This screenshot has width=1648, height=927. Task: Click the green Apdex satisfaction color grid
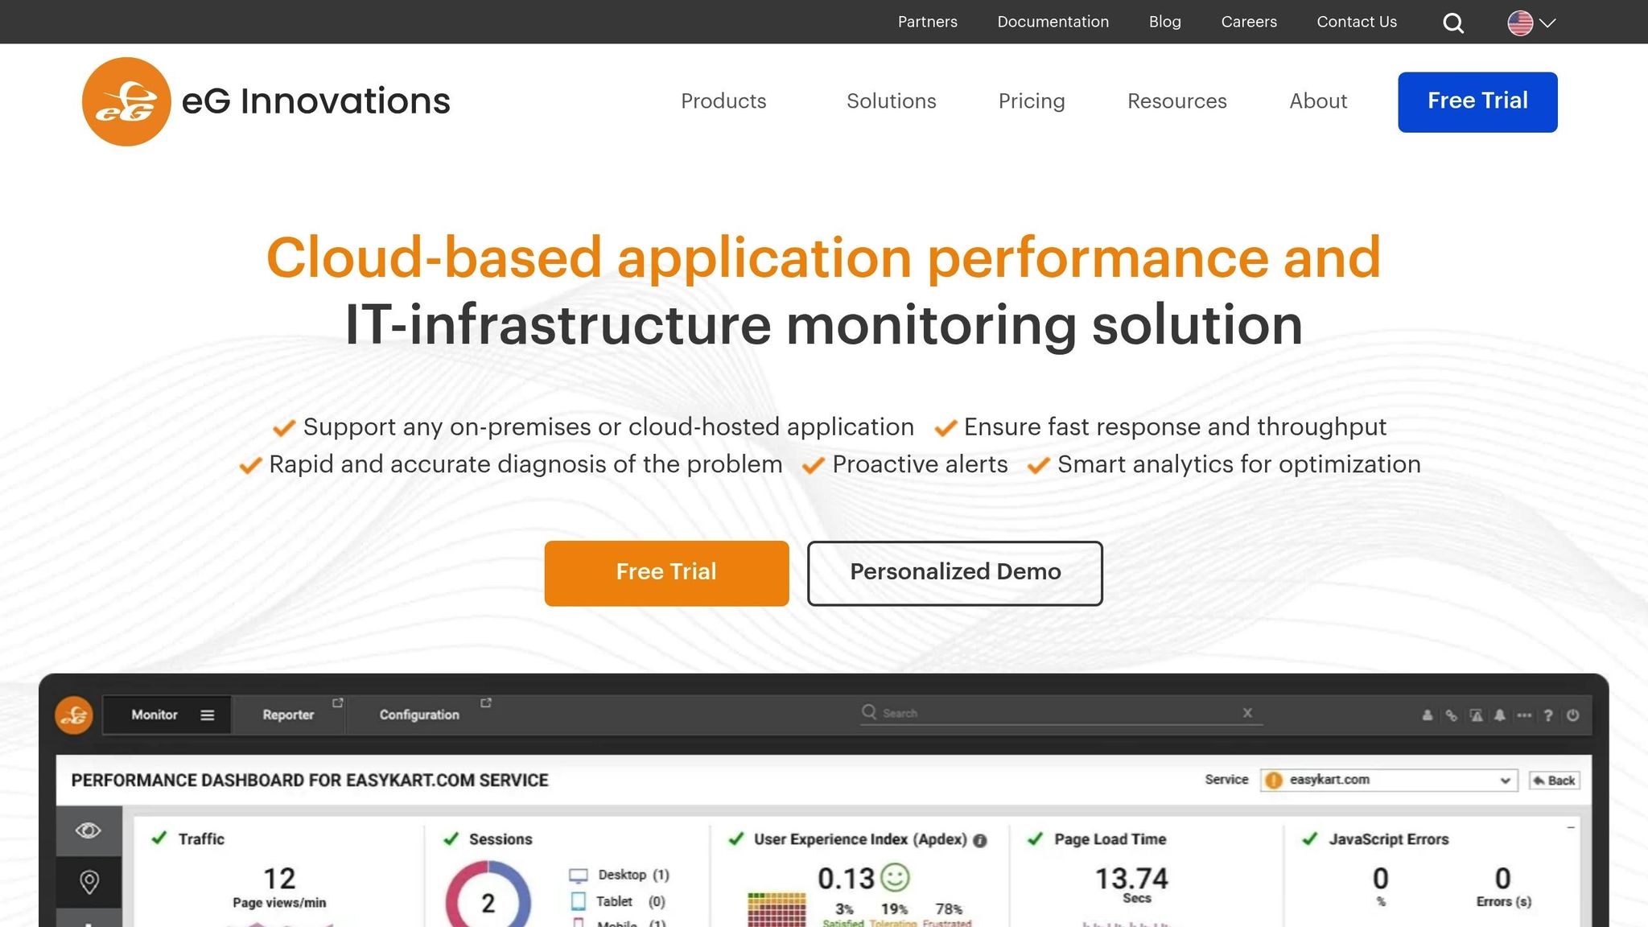[x=775, y=905]
